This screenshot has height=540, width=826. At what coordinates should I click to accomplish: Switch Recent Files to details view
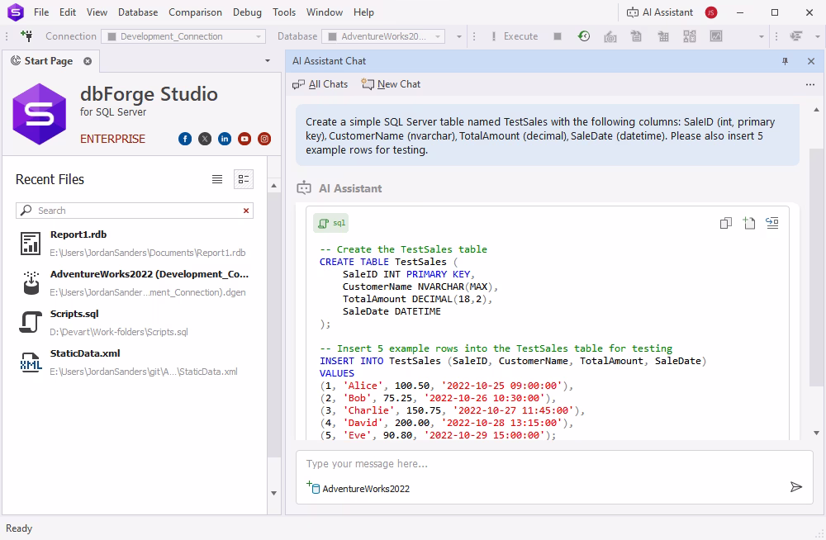point(244,179)
